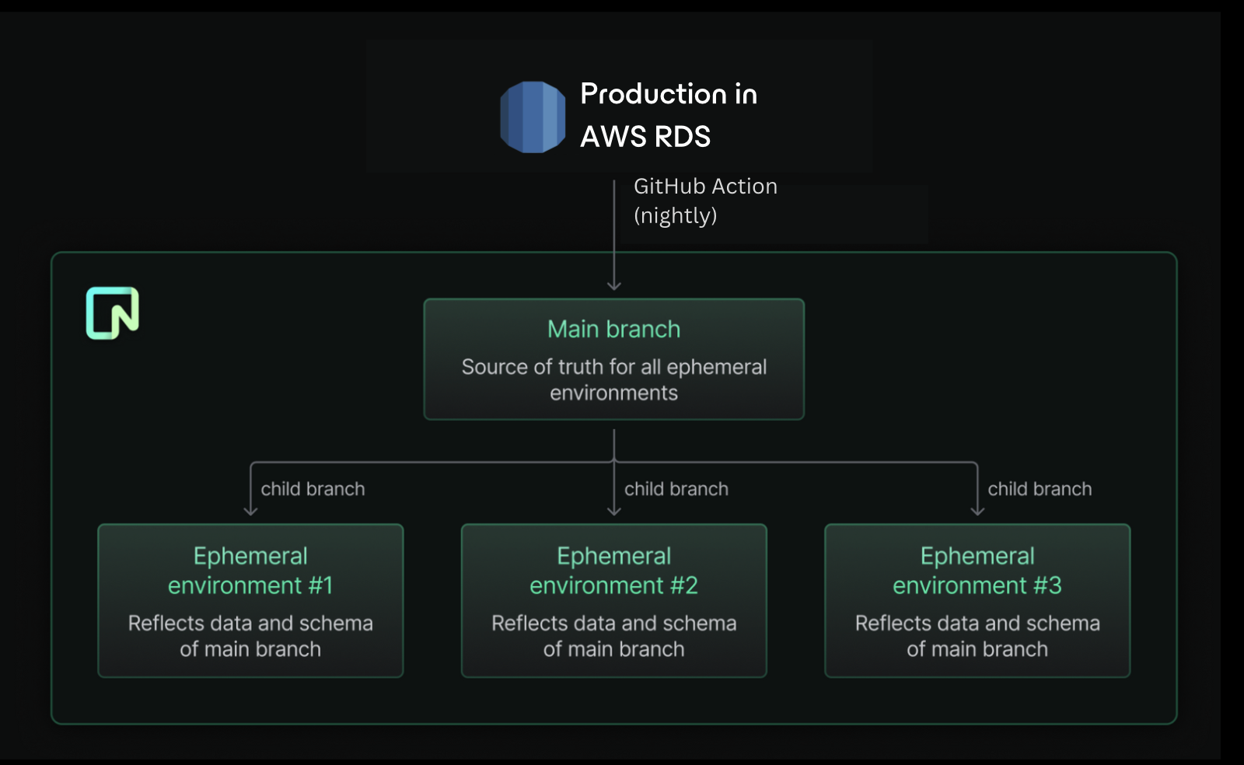Click the Neon logo icon
The height and width of the screenshot is (765, 1244).
pos(113,313)
